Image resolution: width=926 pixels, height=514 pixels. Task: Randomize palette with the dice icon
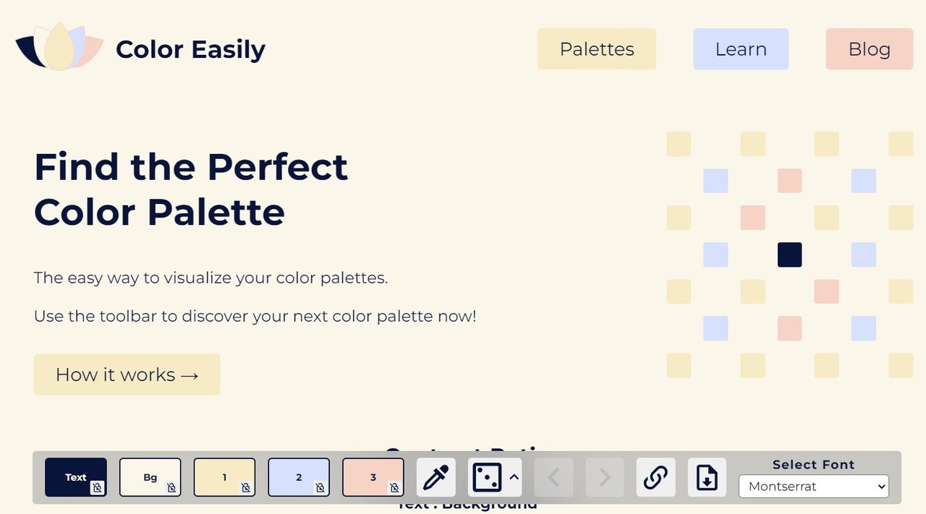pyautogui.click(x=487, y=477)
